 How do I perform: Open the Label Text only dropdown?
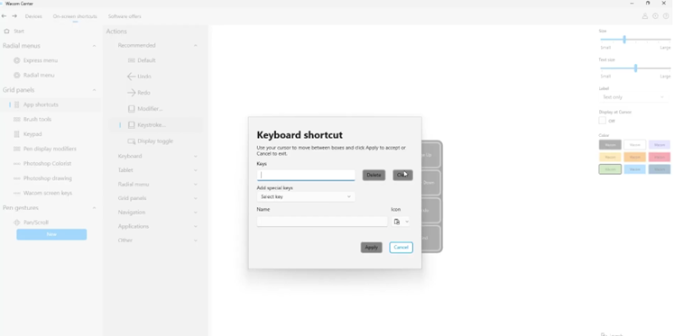(x=633, y=97)
